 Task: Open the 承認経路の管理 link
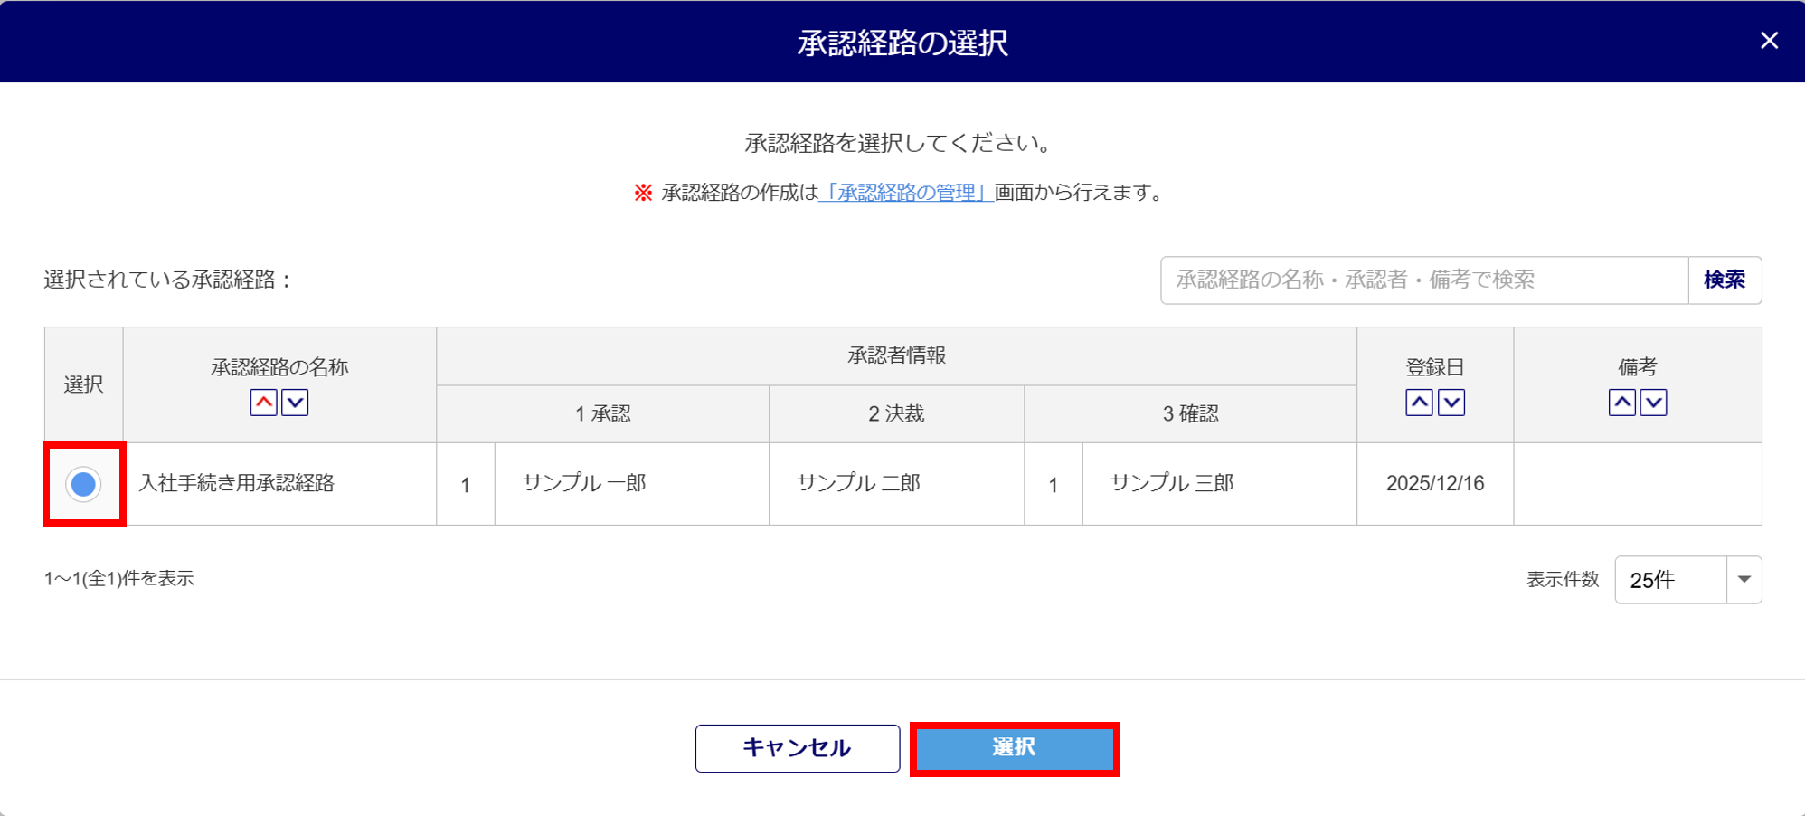click(x=906, y=193)
